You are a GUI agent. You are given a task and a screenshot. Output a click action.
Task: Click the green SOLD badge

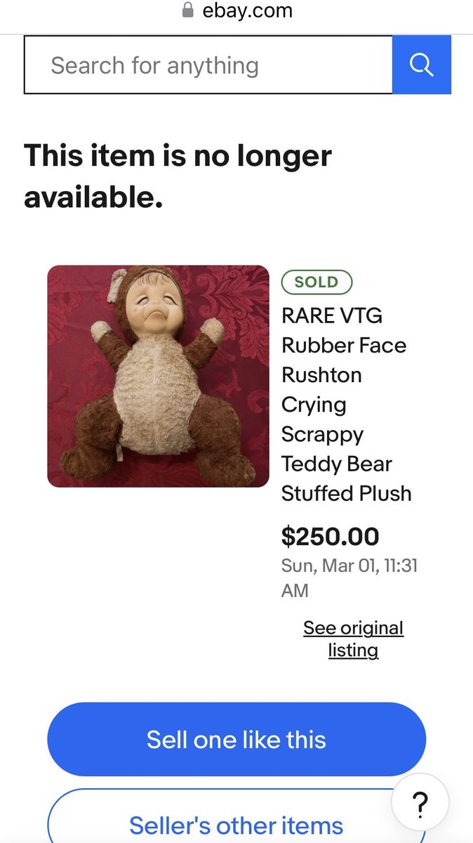pyautogui.click(x=317, y=282)
